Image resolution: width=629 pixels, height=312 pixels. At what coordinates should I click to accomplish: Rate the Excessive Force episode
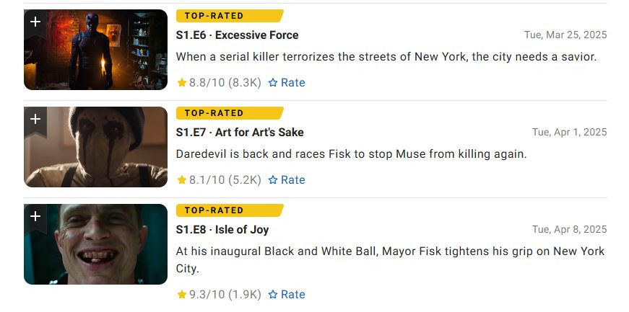[287, 83]
